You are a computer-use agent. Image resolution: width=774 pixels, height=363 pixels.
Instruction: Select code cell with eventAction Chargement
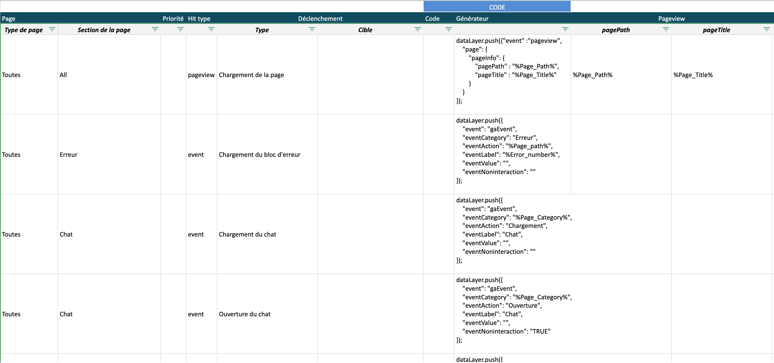(512, 234)
